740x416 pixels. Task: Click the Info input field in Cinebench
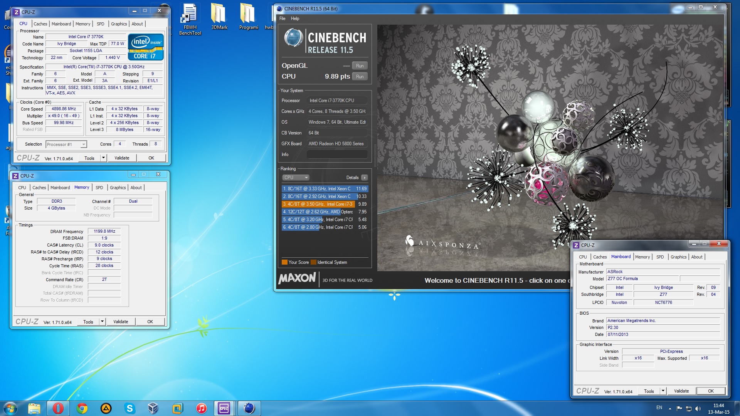tap(337, 154)
